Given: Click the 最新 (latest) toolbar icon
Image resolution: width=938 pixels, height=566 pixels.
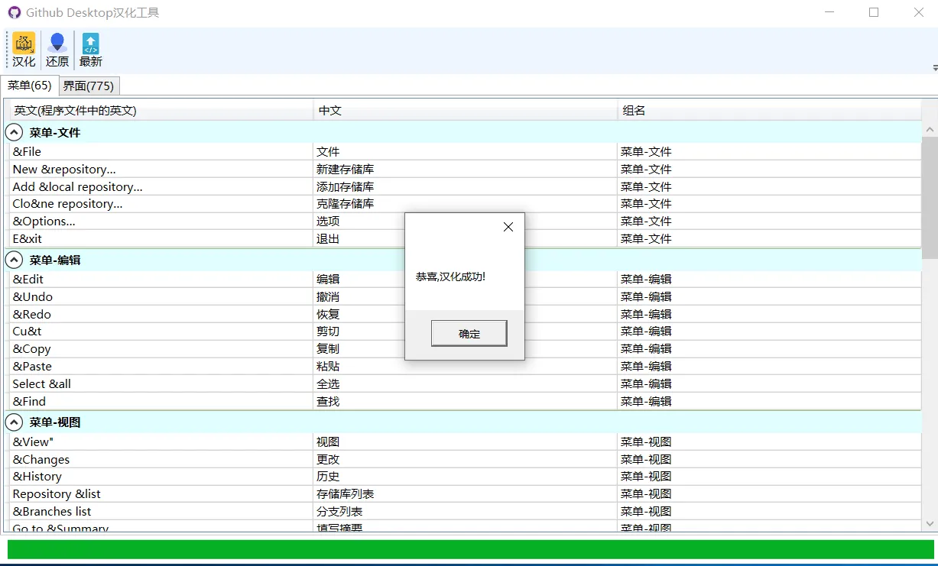Looking at the screenshot, I should pyautogui.click(x=90, y=50).
